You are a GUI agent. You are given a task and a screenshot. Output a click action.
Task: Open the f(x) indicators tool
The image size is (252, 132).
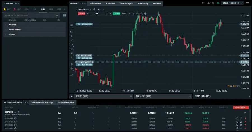pos(71,32)
